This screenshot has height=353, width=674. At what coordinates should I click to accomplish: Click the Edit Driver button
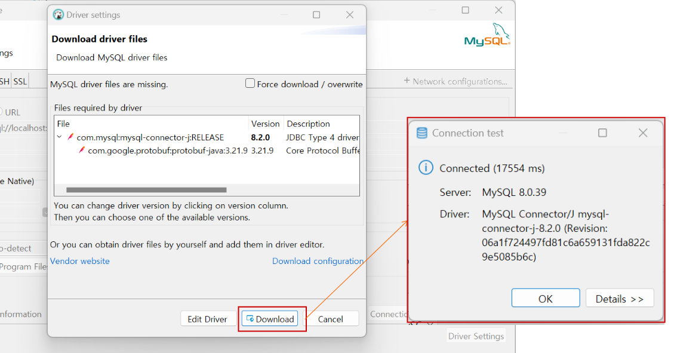pos(207,319)
